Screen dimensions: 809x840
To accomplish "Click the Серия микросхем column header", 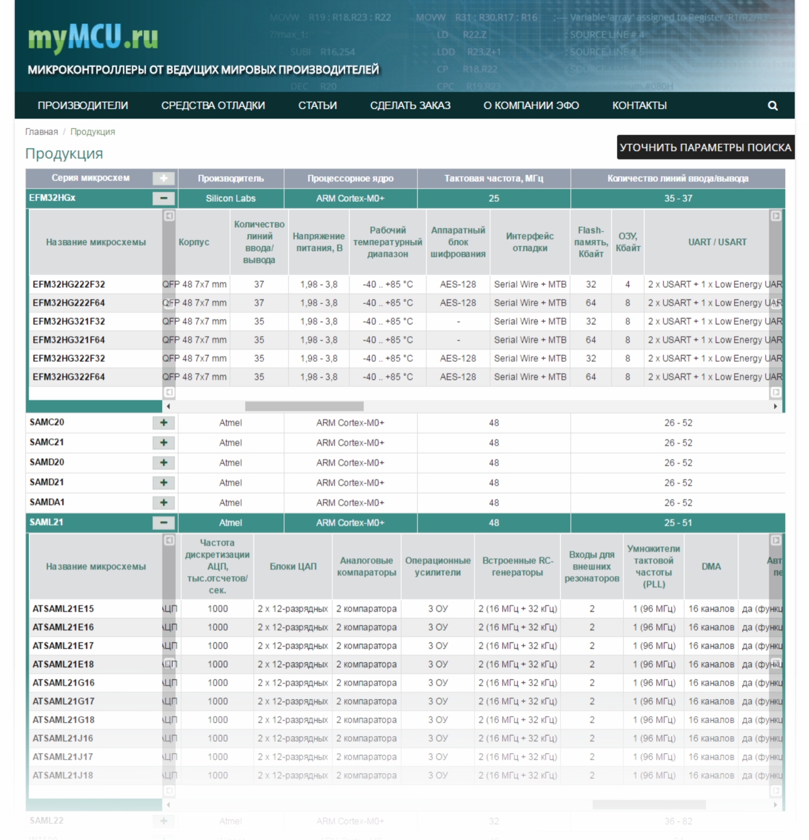I will coord(91,178).
